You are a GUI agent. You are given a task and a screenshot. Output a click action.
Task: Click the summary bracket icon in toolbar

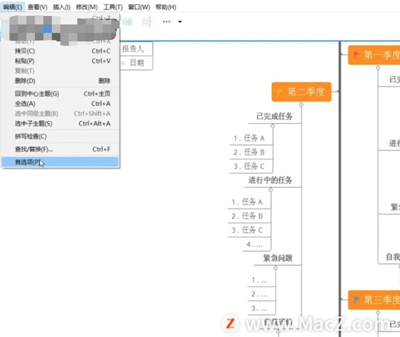click(147, 21)
